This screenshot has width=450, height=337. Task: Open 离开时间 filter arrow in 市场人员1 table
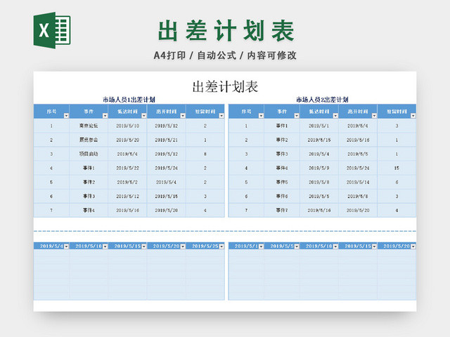point(183,116)
